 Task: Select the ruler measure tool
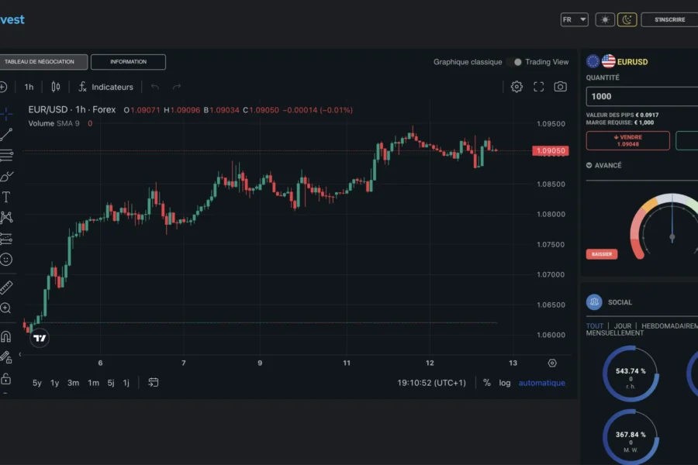tap(5, 288)
